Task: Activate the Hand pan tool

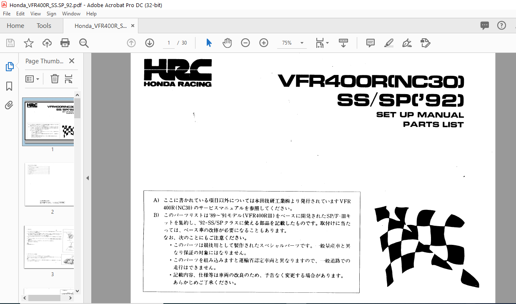Action: (x=227, y=43)
